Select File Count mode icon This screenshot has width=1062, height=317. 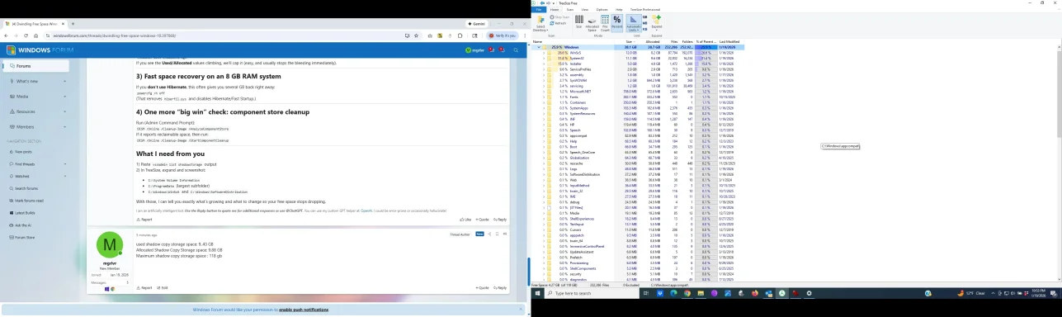605,23
